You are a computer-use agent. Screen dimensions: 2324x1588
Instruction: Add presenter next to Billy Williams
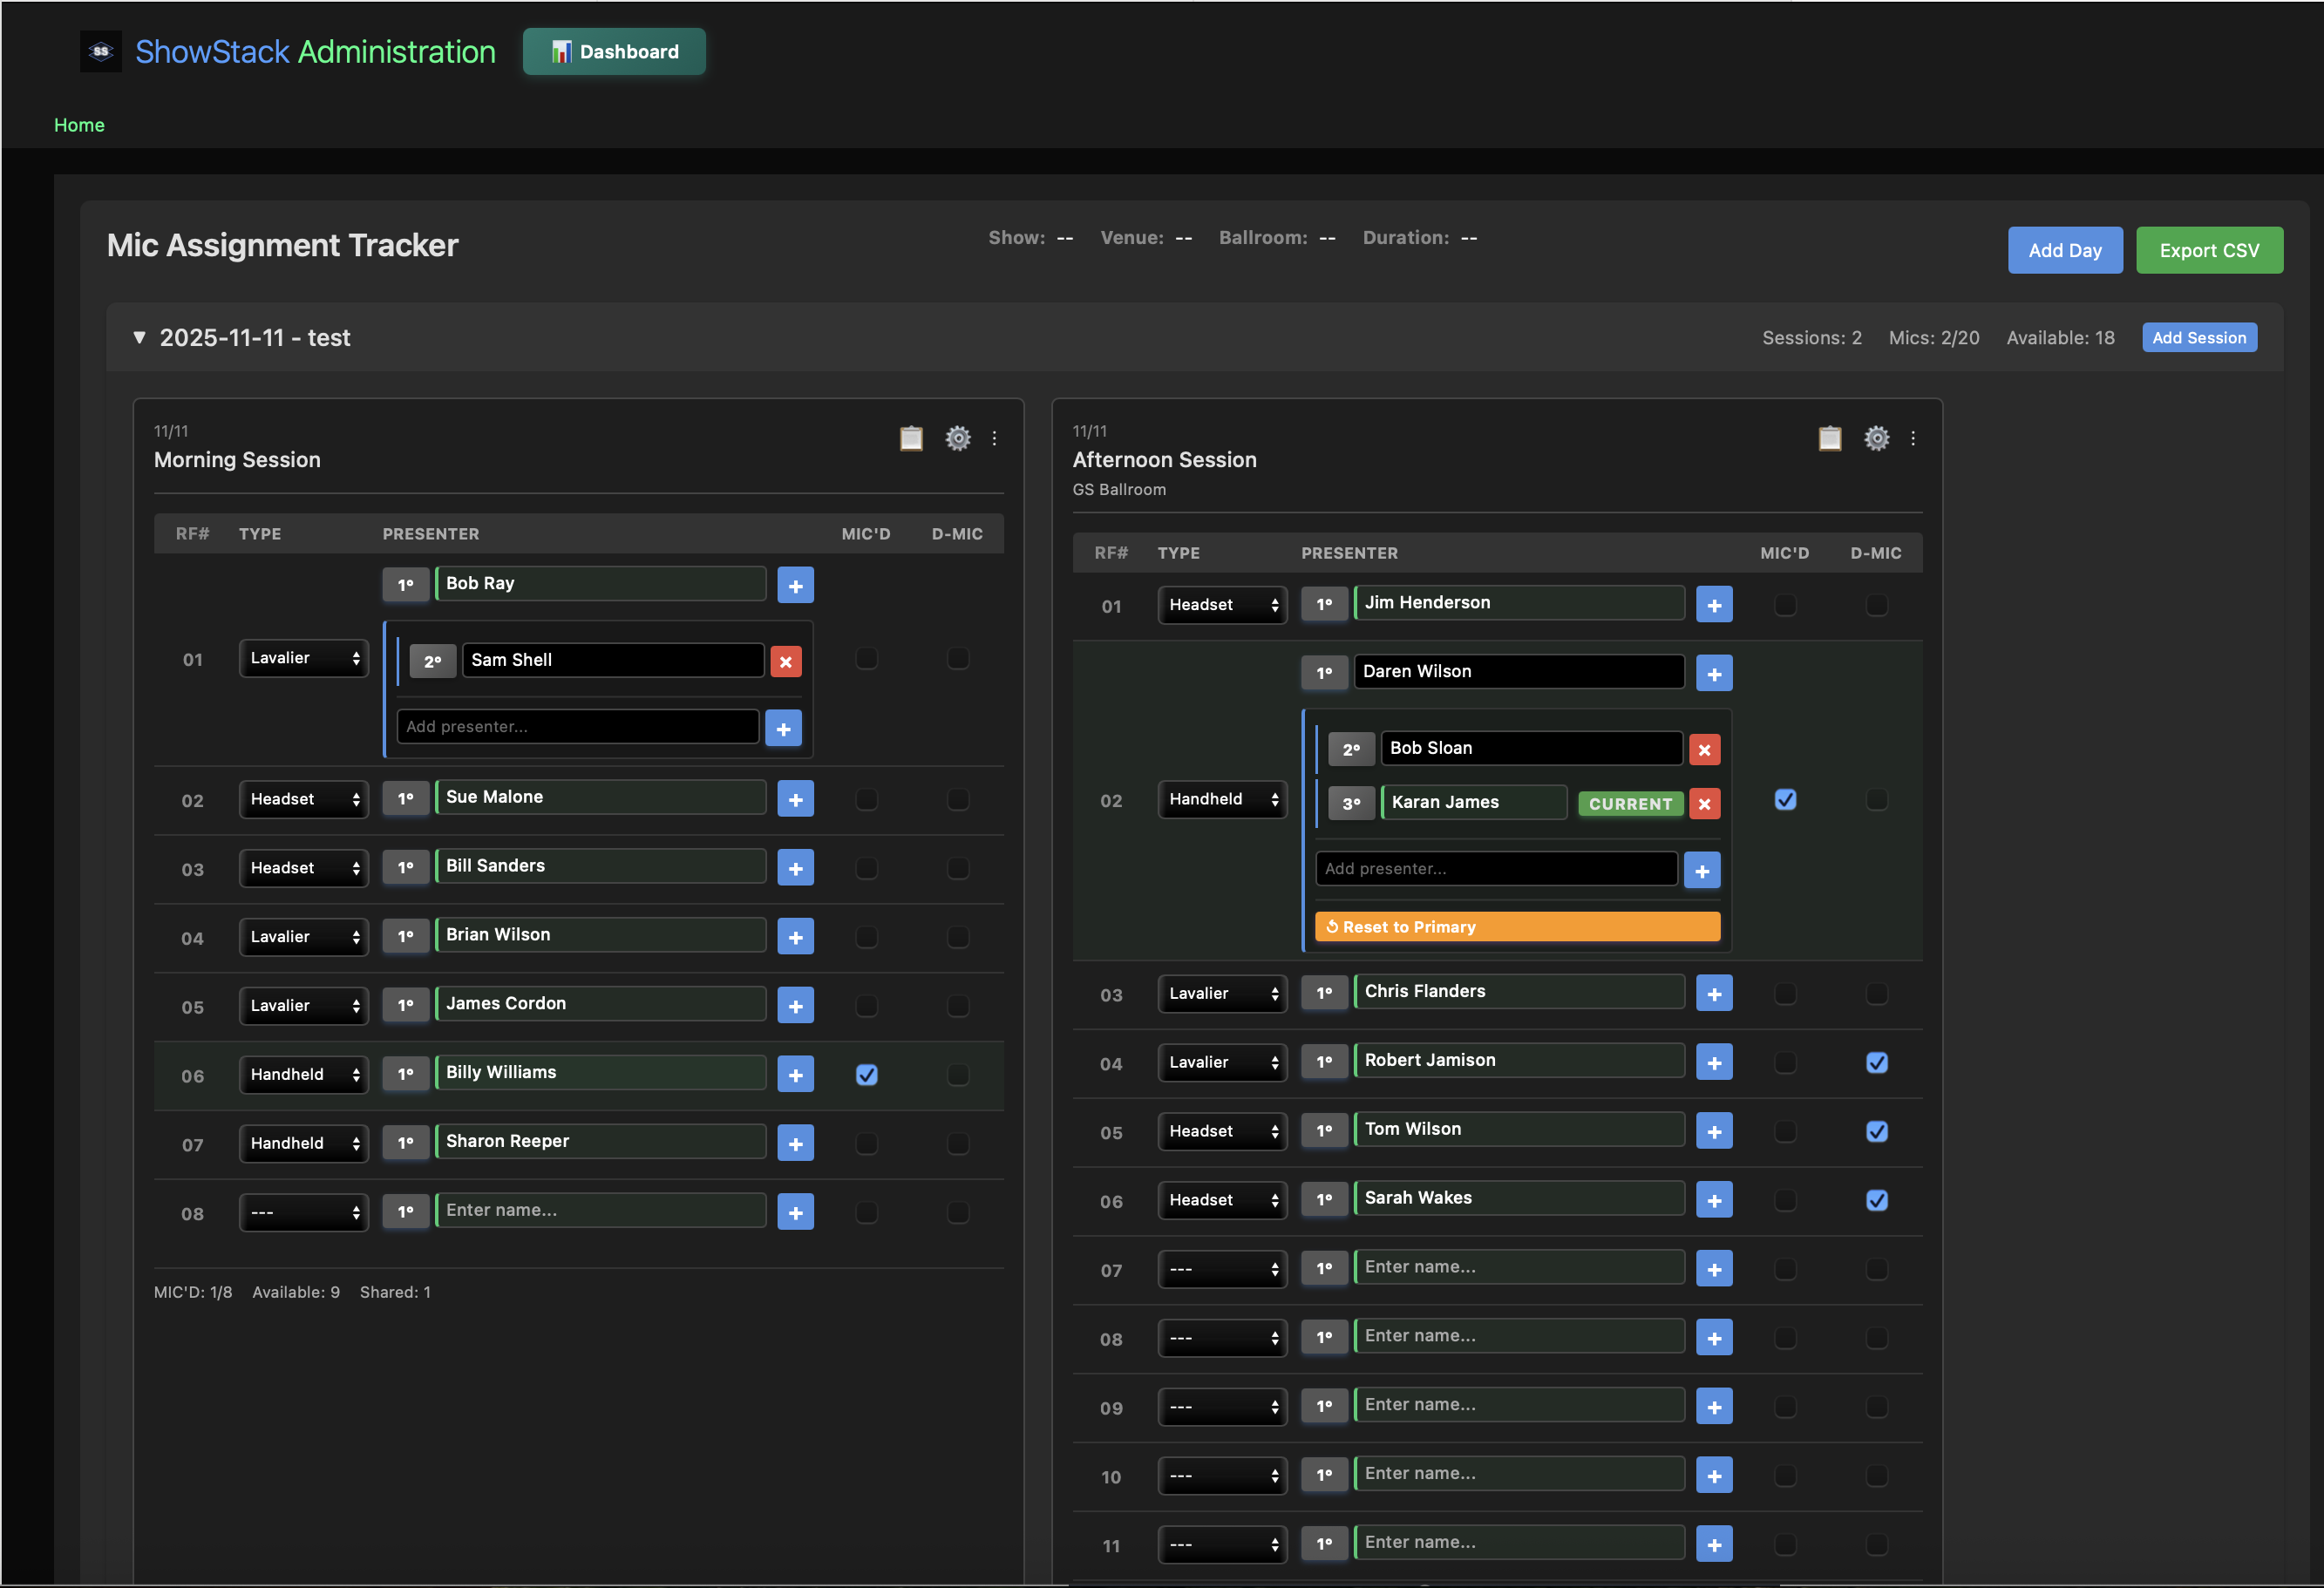point(795,1075)
